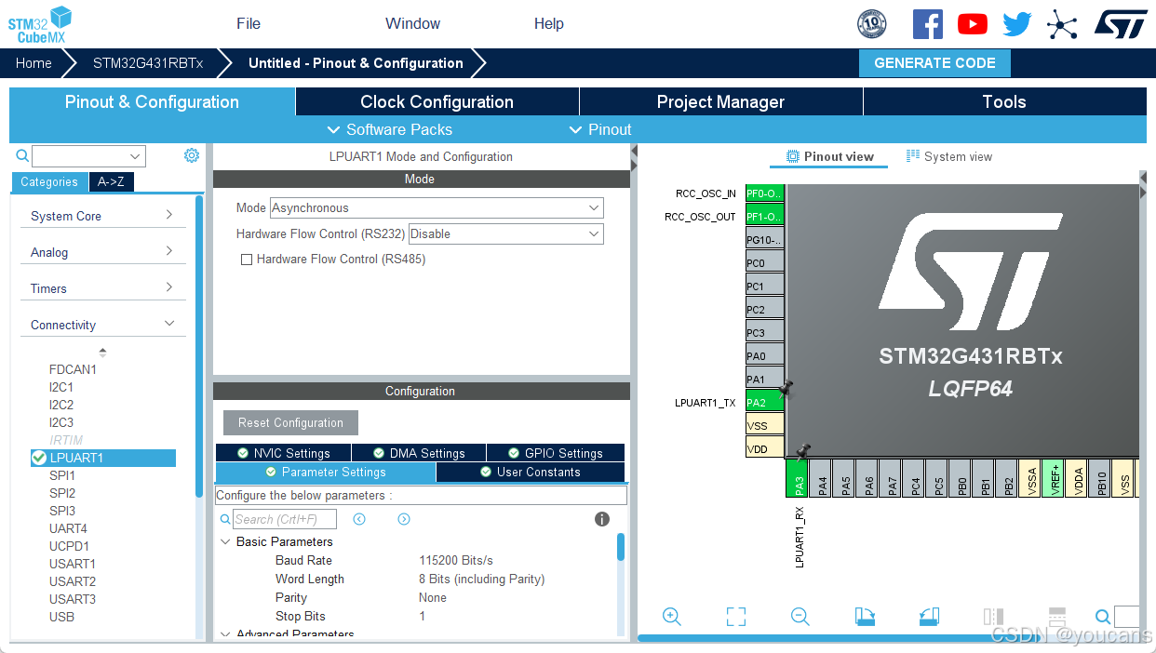
Task: Expand the Pinout dropdown menu
Action: tap(600, 129)
